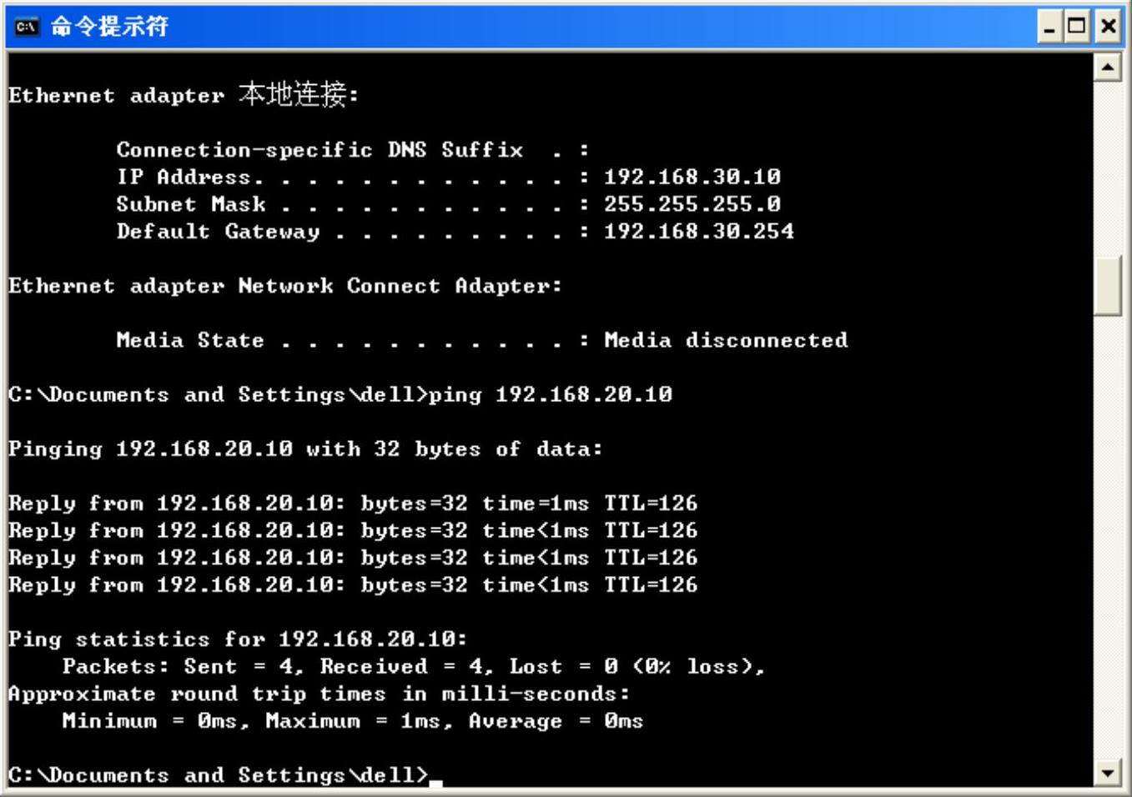Click the Packets Sent statistics line

click(414, 666)
